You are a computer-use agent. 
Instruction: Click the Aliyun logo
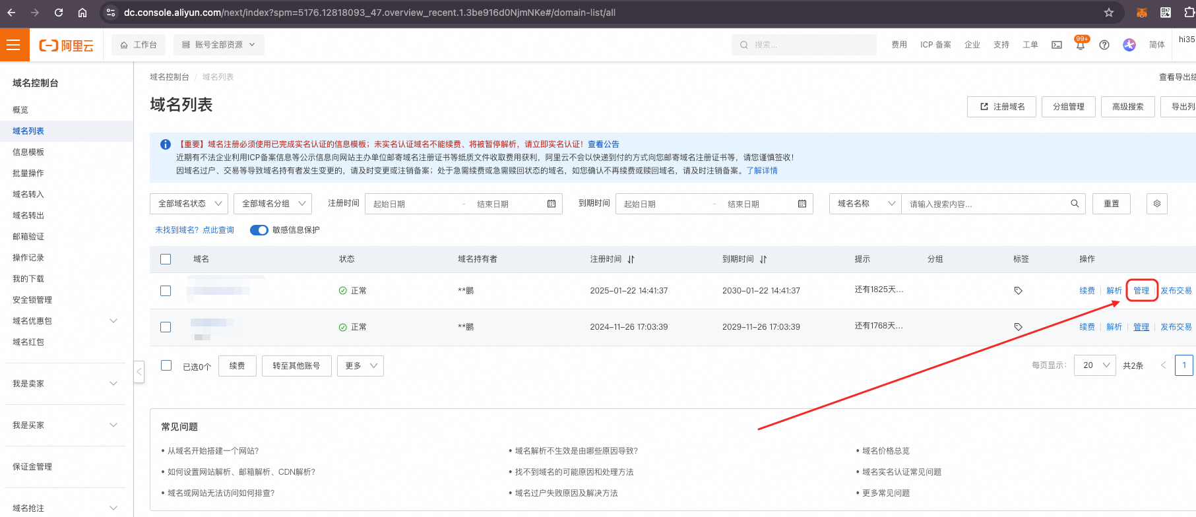point(67,46)
